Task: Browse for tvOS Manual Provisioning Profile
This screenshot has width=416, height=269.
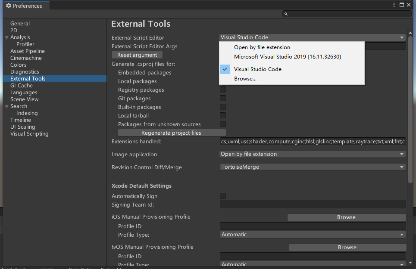Action: coord(347,247)
